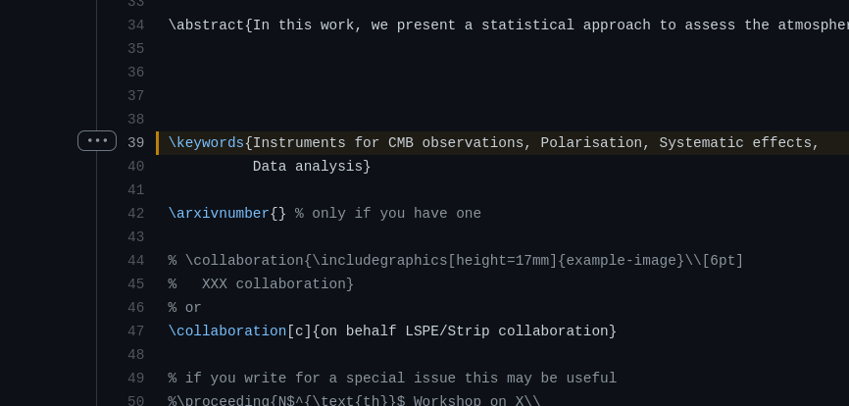Click the \abstract text on line 34
Viewport: 849px width, 406px height.
point(206,25)
